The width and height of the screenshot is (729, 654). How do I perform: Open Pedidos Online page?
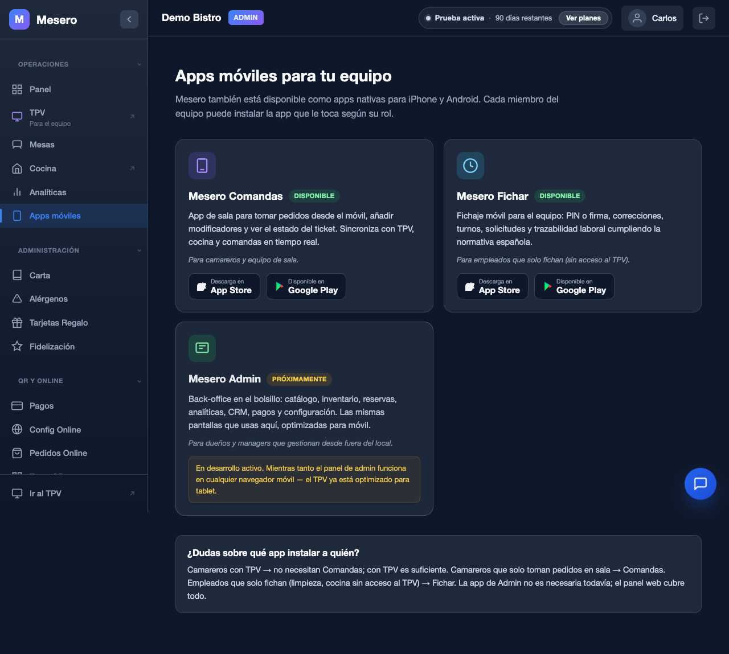[x=74, y=453]
